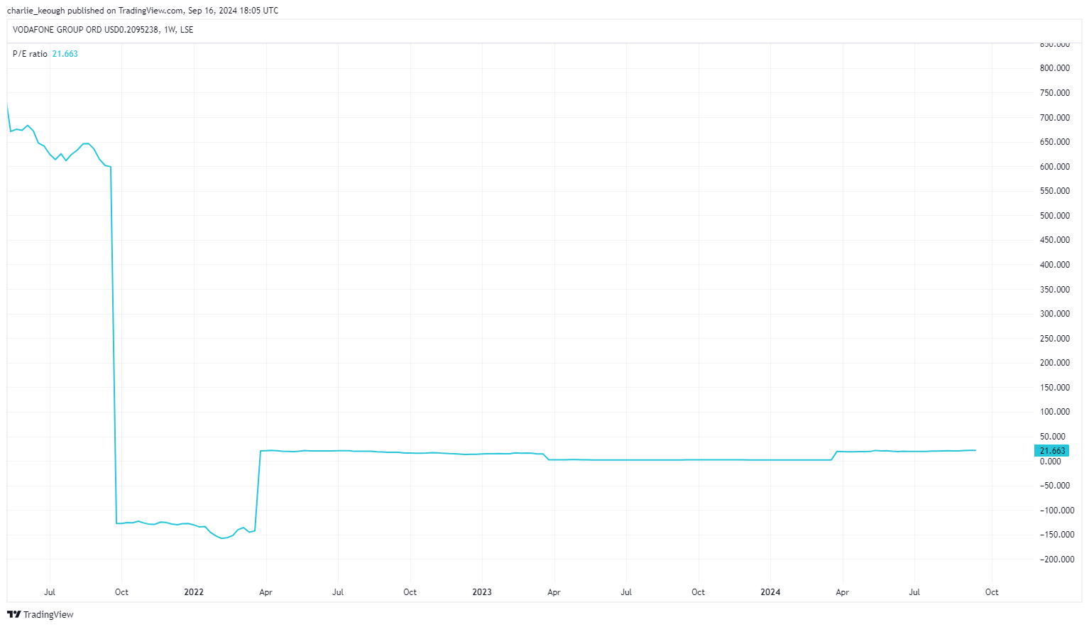
Task: Click the 0.000 price axis label
Action: [1050, 462]
